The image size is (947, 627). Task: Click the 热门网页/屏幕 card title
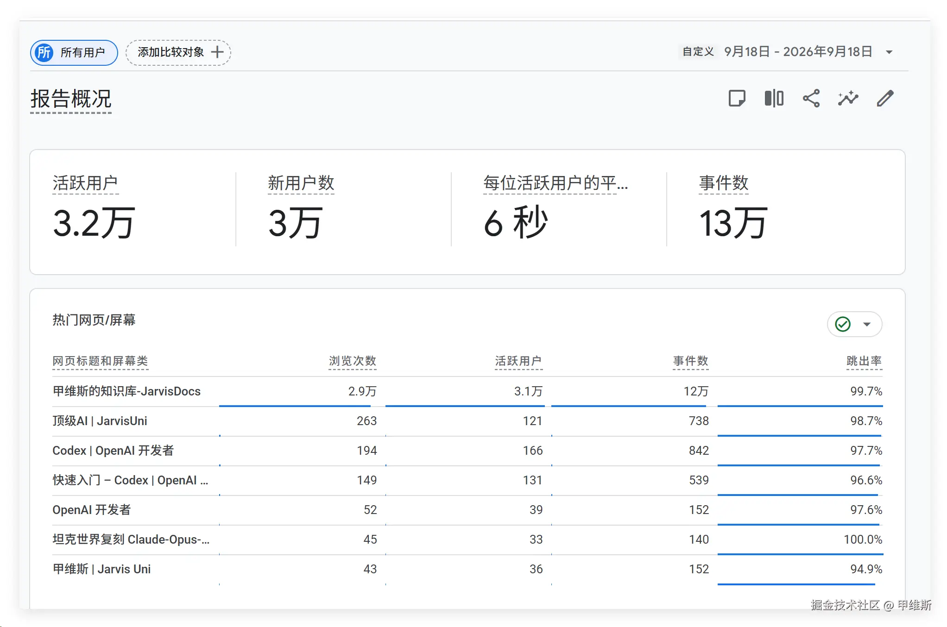pyautogui.click(x=94, y=320)
